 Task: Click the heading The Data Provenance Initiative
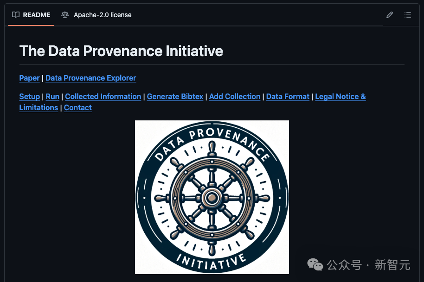(121, 51)
